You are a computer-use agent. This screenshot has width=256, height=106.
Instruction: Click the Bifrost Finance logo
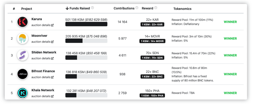(22, 74)
